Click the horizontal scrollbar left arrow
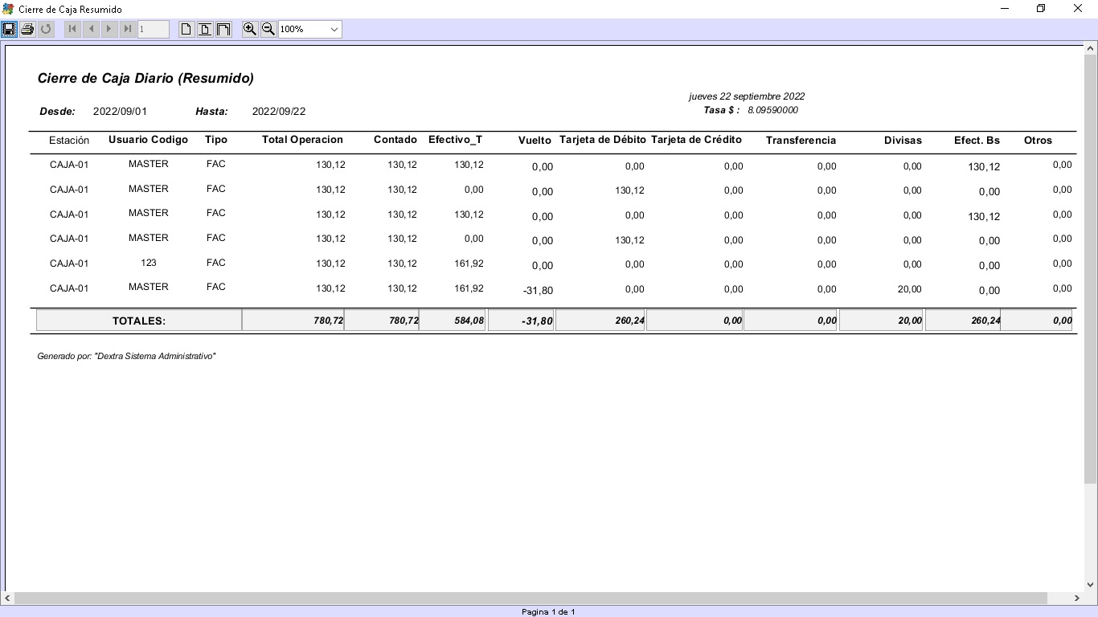 pos(7,599)
